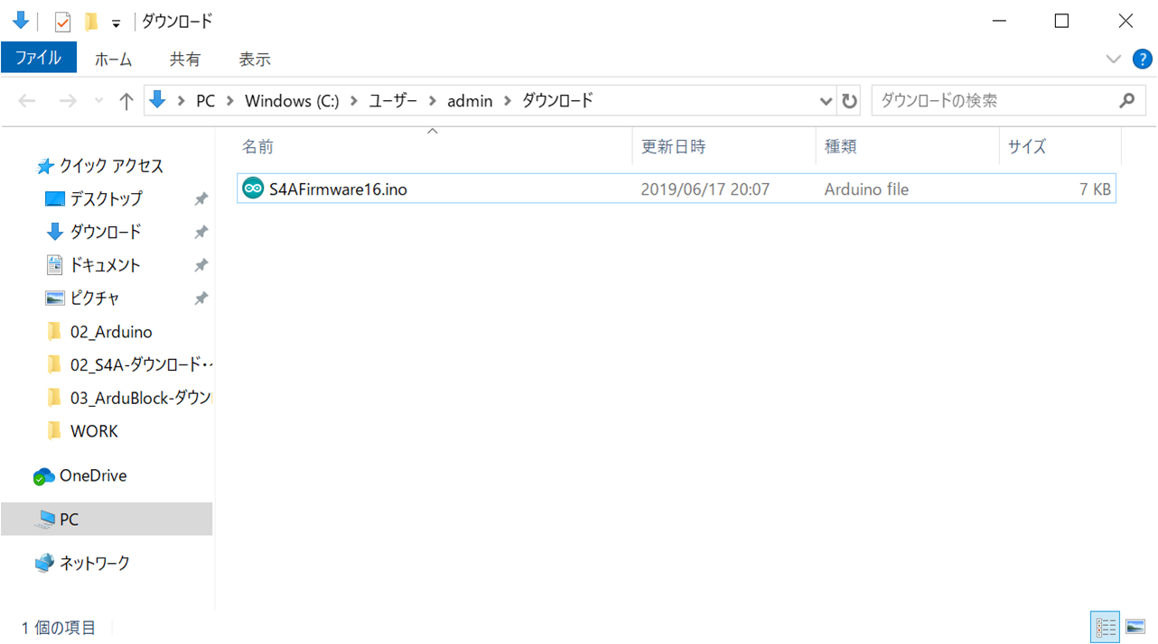Click the folder icon in the title bar
The height and width of the screenshot is (644, 1158).
coord(90,20)
